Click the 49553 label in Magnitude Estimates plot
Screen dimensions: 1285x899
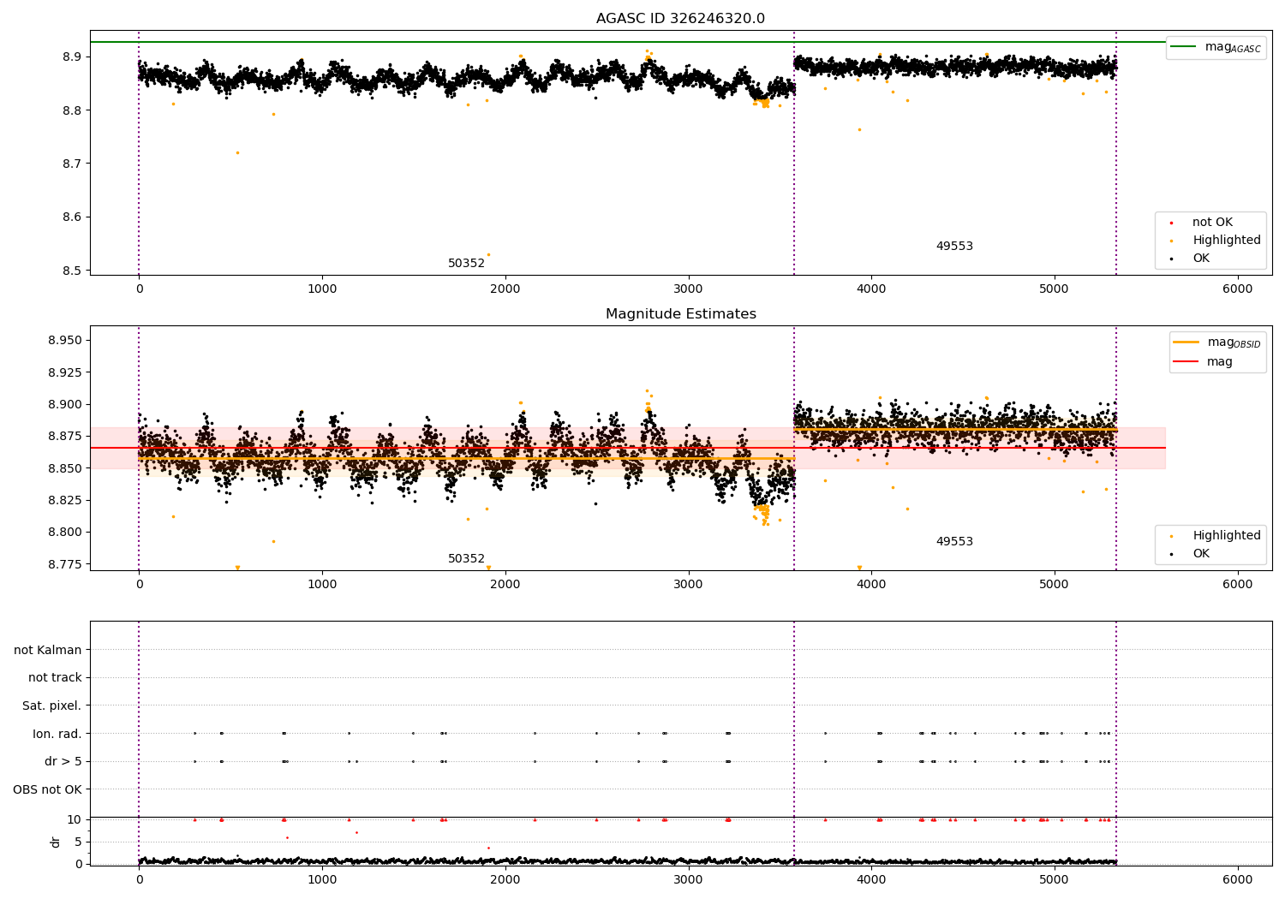tap(954, 542)
